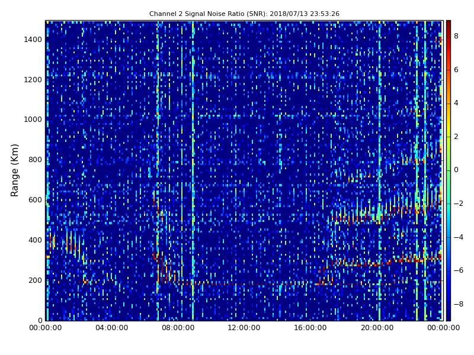The height and width of the screenshot is (355, 474).
Task: Click the 'Range (Km)' y-axis label
Action: (x=14, y=170)
